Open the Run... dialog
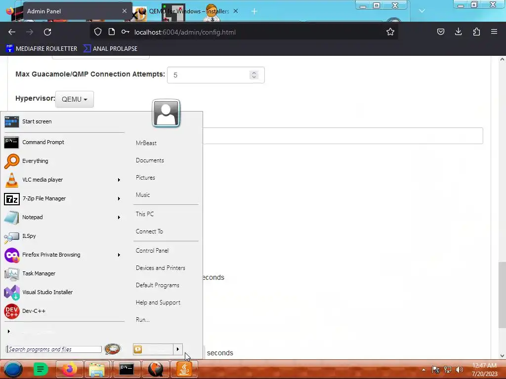Image resolution: width=506 pixels, height=379 pixels. coord(143,320)
